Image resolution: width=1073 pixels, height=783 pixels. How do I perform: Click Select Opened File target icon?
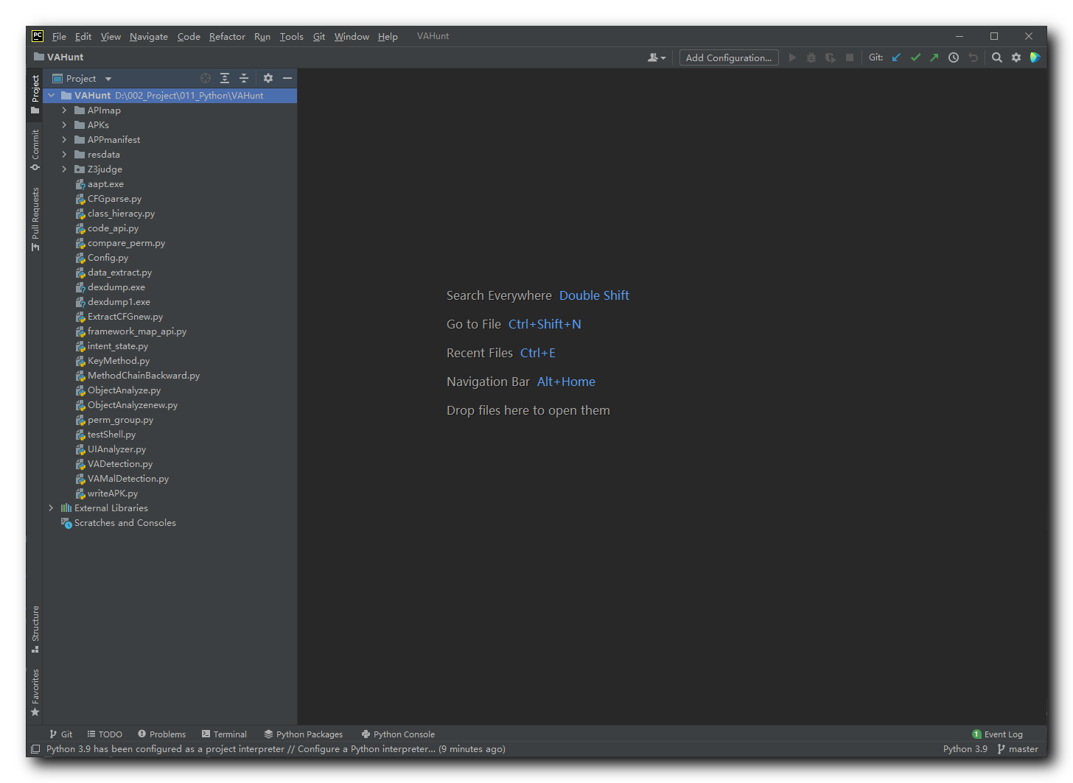click(206, 78)
